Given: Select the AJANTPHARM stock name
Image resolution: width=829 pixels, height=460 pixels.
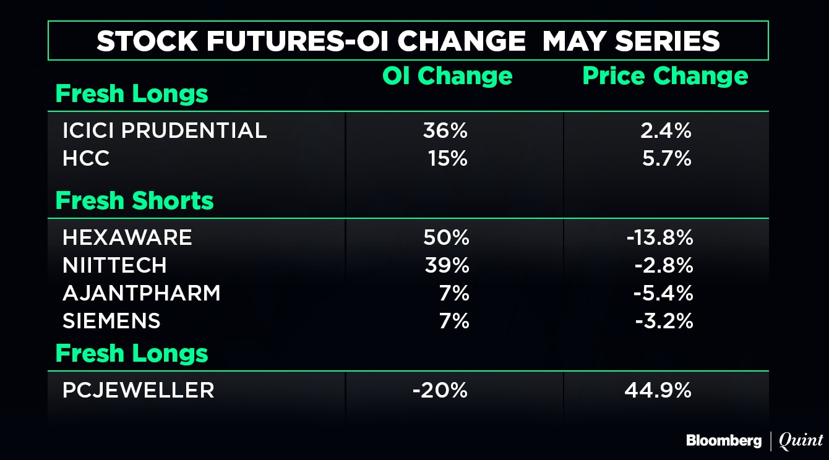Looking at the screenshot, I should [141, 293].
